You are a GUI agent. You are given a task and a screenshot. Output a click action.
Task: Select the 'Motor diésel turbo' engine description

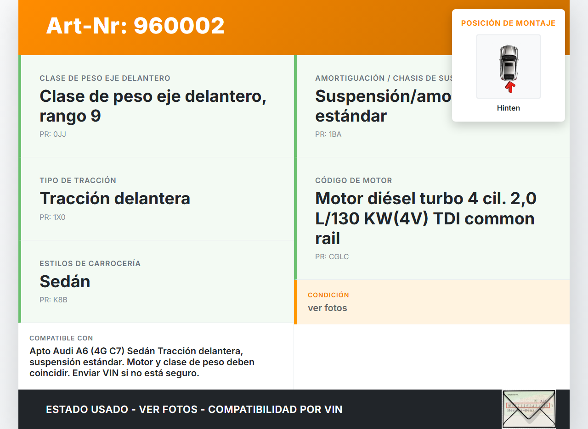(425, 218)
